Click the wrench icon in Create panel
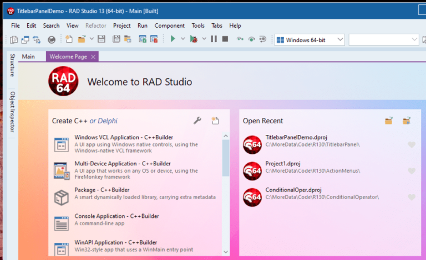The height and width of the screenshot is (260, 426). pos(197,121)
